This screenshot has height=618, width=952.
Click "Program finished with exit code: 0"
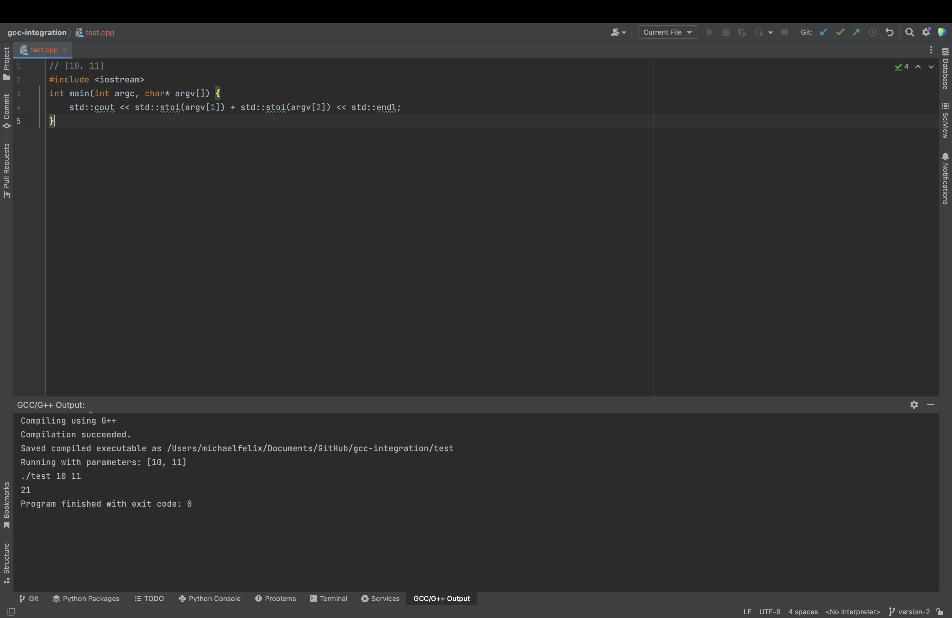coord(106,504)
